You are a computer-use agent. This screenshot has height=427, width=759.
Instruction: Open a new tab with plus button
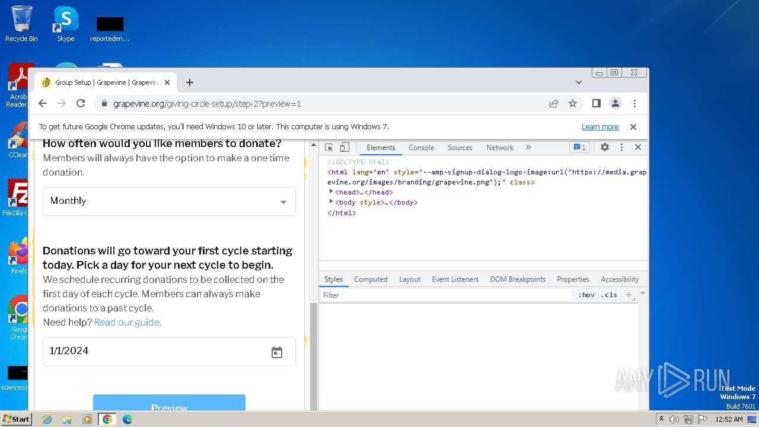190,82
